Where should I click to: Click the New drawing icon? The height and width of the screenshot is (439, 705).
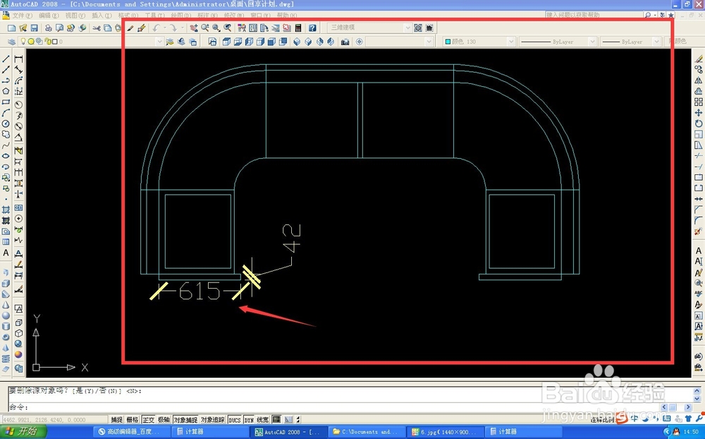pos(12,28)
